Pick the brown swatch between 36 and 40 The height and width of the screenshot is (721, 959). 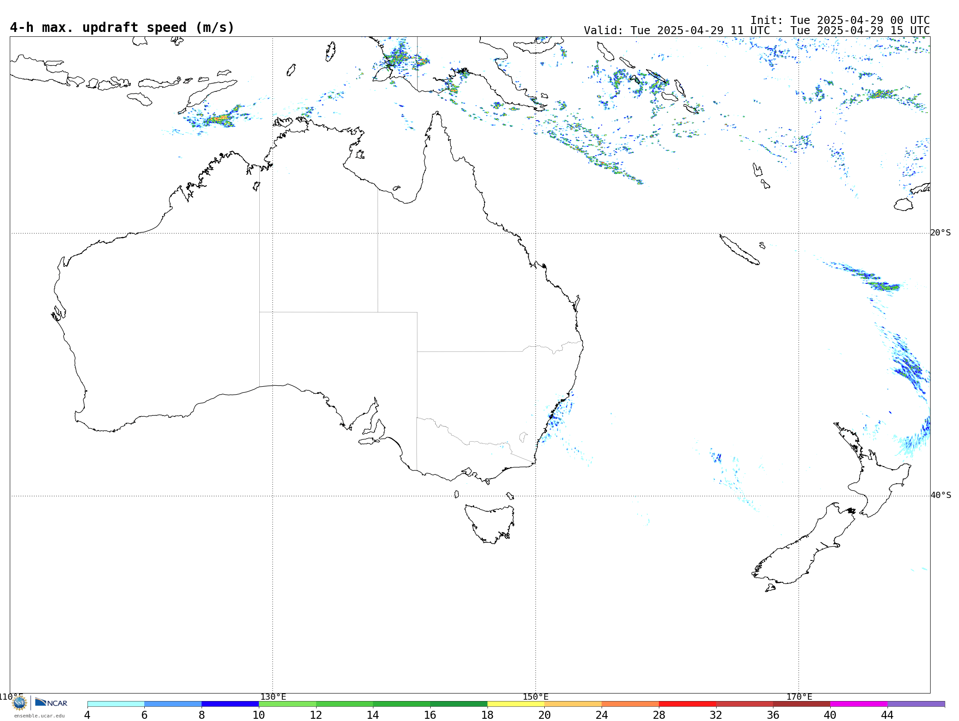click(x=801, y=704)
